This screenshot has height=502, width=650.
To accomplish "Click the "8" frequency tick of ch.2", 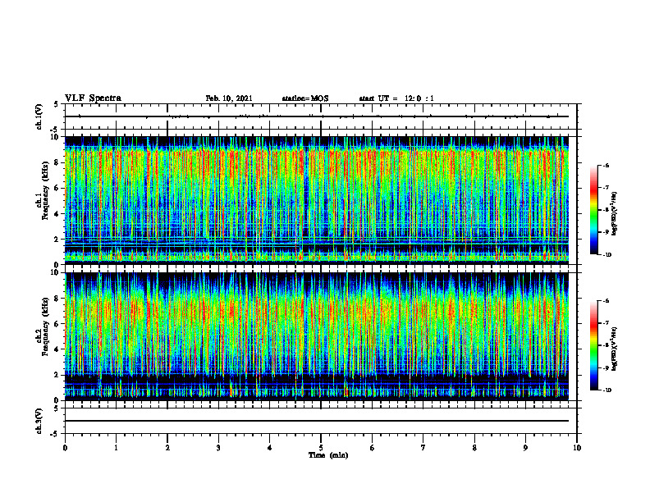I will (57, 299).
